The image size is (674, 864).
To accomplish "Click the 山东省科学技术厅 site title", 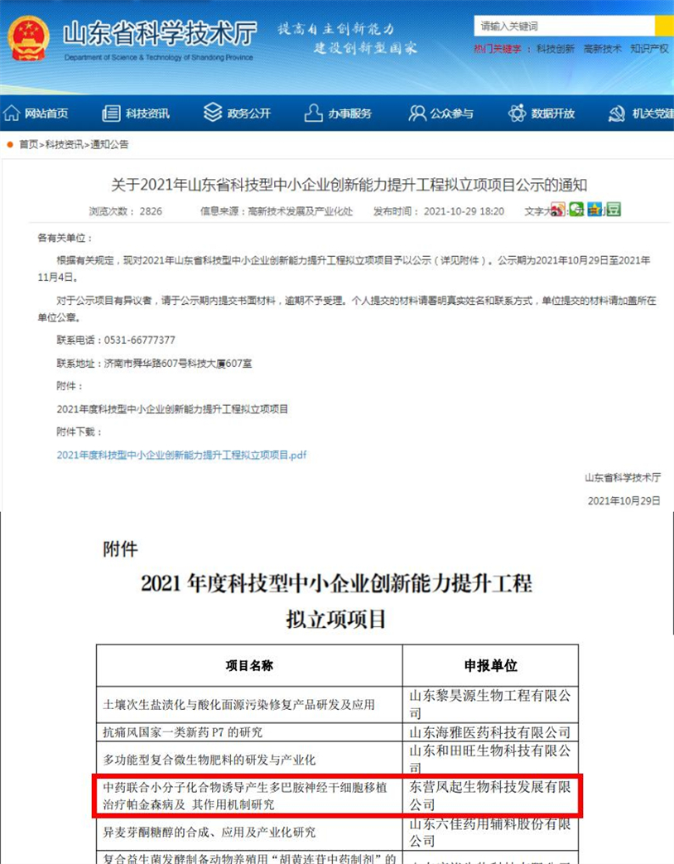I will point(159,34).
